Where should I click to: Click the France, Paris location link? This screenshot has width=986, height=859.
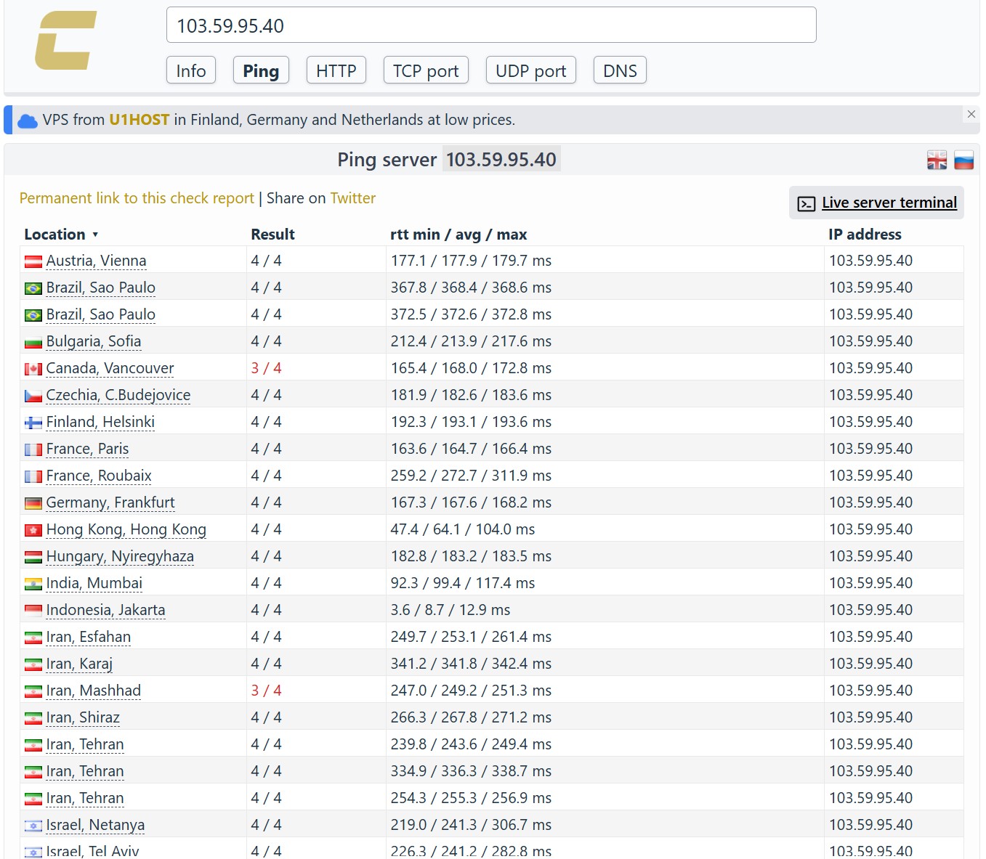coord(87,449)
